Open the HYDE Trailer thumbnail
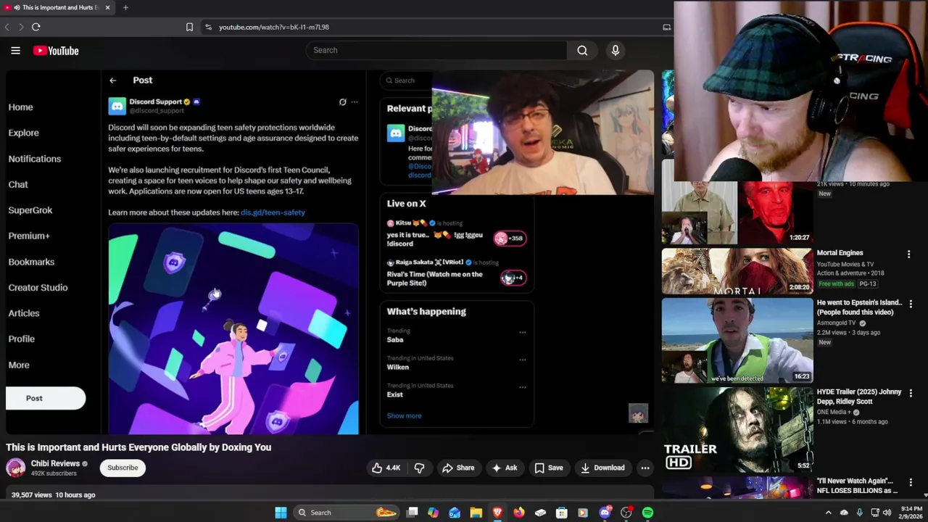 point(737,429)
